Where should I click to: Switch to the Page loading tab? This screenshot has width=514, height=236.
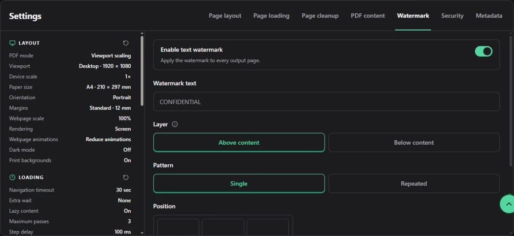[x=272, y=16]
